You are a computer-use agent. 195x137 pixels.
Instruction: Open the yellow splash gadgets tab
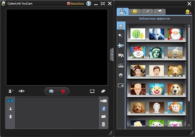pyautogui.click(x=135, y=12)
